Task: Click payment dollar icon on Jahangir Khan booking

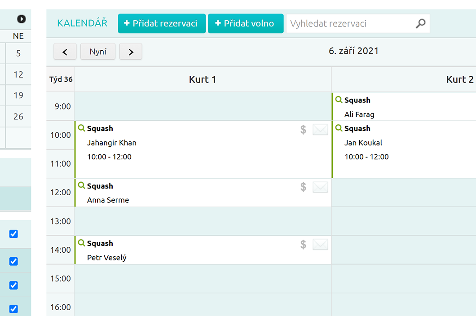Action: (304, 130)
